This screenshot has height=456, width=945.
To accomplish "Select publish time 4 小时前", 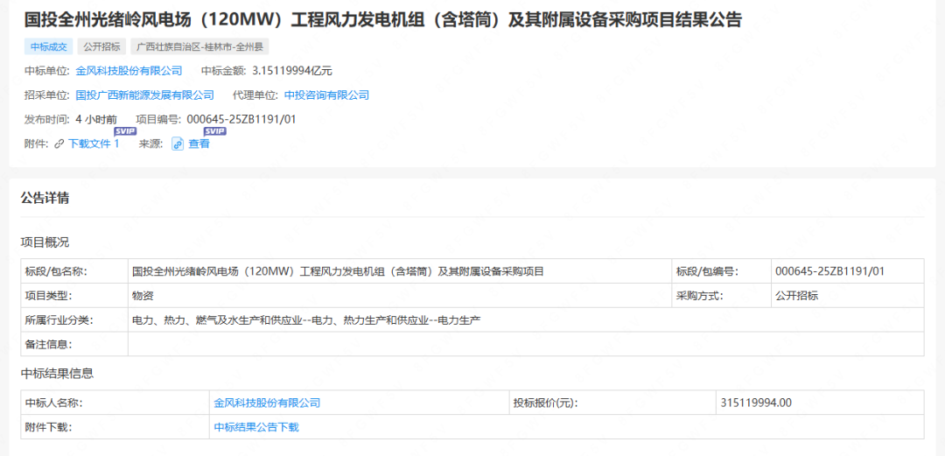I will coord(96,119).
